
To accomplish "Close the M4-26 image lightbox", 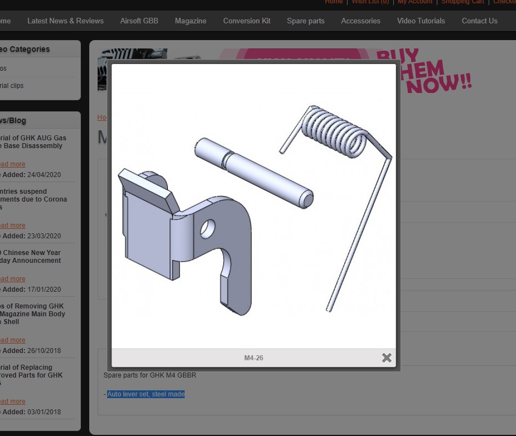I will (x=387, y=358).
